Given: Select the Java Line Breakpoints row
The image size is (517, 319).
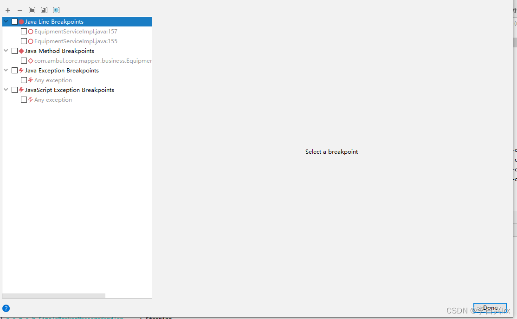Looking at the screenshot, I should click(x=77, y=22).
